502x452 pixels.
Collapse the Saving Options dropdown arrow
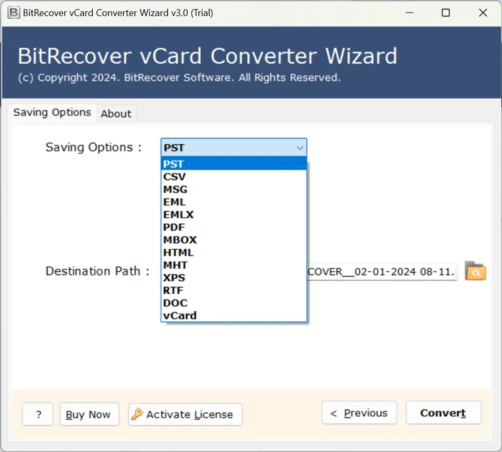(299, 148)
